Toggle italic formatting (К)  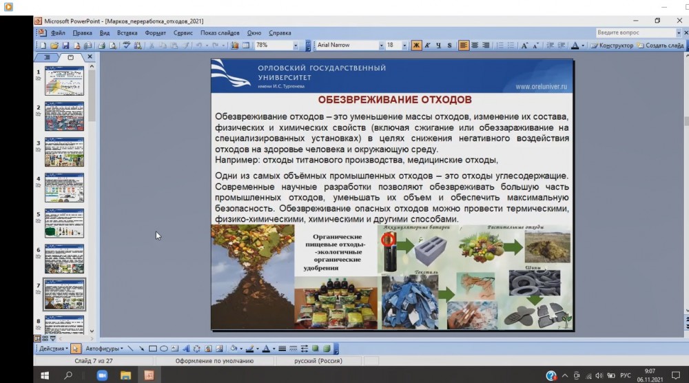coord(427,45)
